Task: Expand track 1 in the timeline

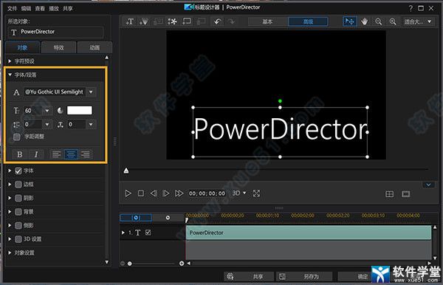Action: (x=123, y=233)
